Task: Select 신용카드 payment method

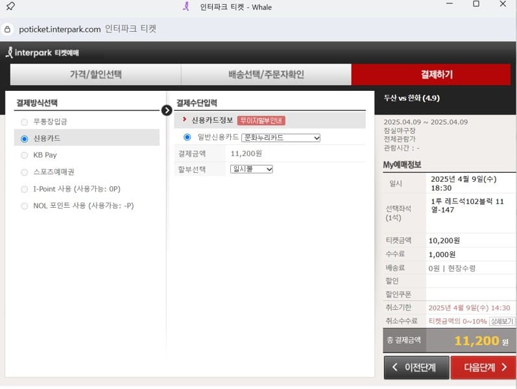Action: click(x=25, y=139)
